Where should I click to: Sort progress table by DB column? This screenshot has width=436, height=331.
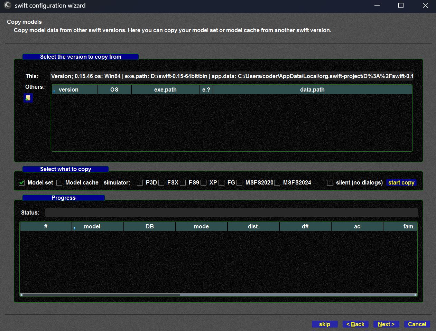point(150,226)
